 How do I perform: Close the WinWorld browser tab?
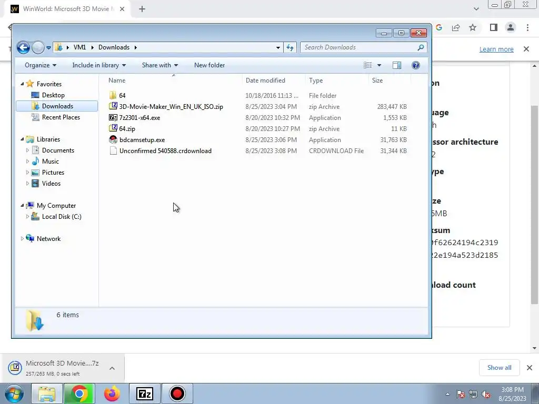[122, 9]
